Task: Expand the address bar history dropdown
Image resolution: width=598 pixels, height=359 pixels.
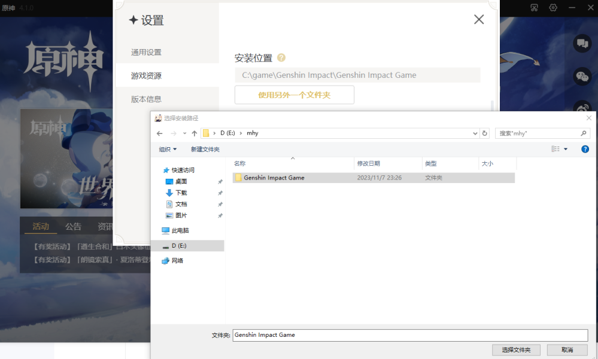Action: (x=475, y=133)
